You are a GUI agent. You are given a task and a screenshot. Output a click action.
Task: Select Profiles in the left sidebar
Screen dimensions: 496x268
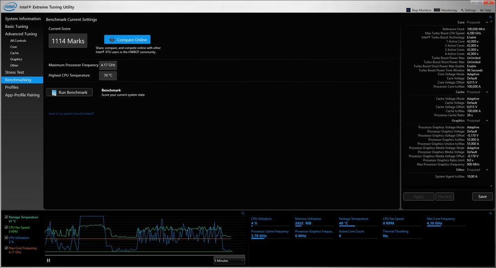(12, 87)
